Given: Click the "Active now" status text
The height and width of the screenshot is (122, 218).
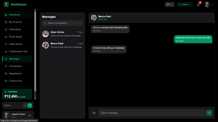Looking at the screenshot, I should click(x=103, y=19).
